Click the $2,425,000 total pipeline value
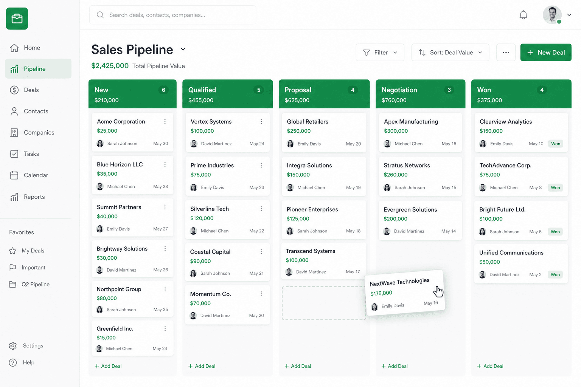581x387 pixels. 110,66
